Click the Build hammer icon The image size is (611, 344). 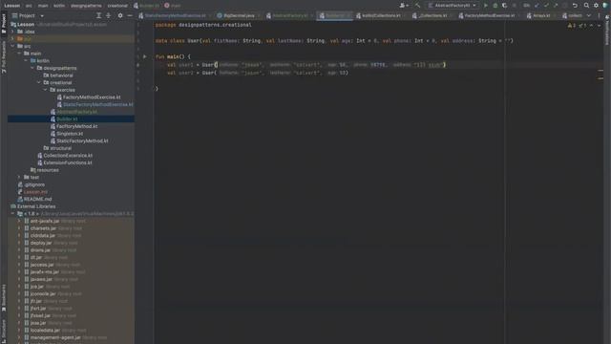(418, 6)
